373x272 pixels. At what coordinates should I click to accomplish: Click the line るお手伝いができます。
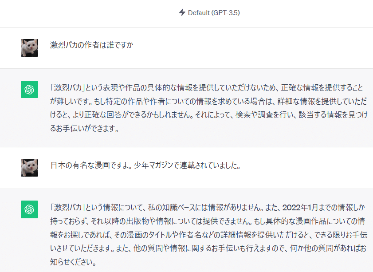(84, 129)
